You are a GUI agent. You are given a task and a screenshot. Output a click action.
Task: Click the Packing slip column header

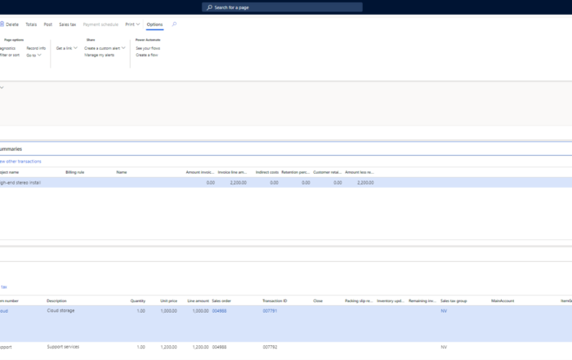pyautogui.click(x=359, y=300)
